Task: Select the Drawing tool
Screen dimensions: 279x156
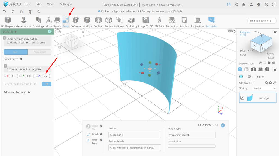Action: point(38,22)
